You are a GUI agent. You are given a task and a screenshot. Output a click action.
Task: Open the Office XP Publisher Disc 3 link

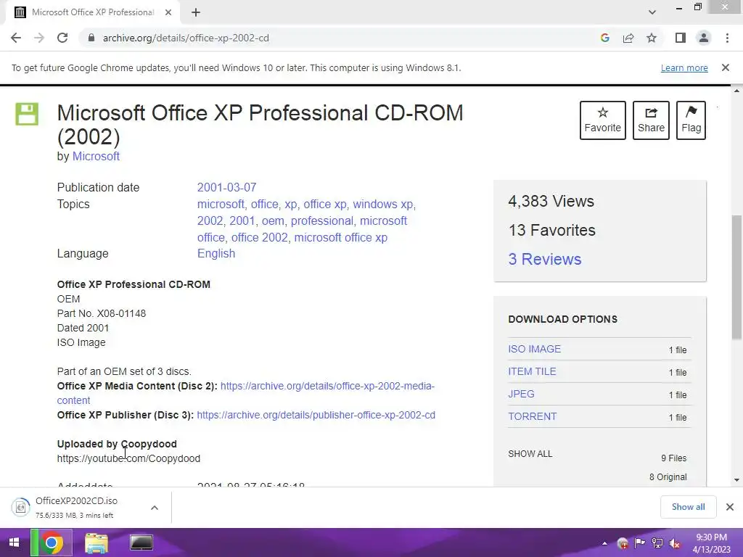click(316, 415)
